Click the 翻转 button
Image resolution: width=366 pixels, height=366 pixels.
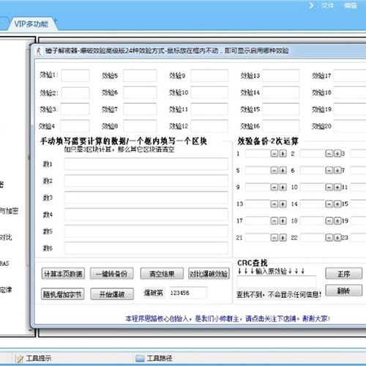(344, 291)
